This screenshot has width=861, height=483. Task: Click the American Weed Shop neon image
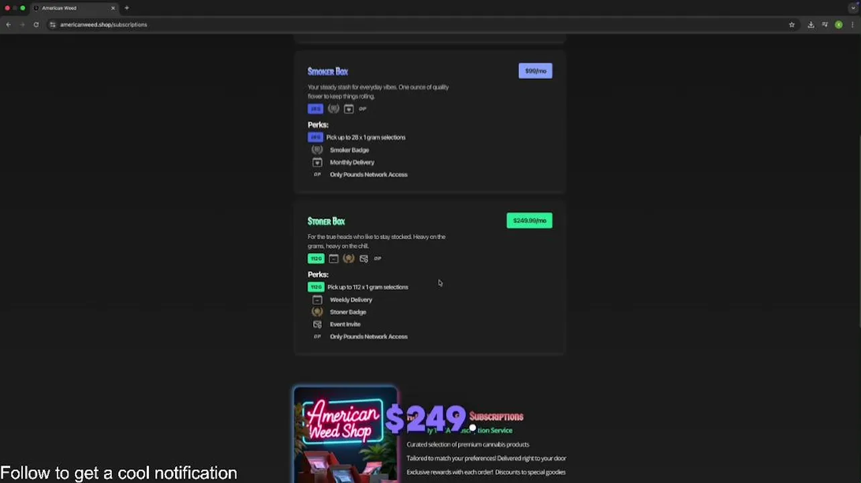[346, 434]
